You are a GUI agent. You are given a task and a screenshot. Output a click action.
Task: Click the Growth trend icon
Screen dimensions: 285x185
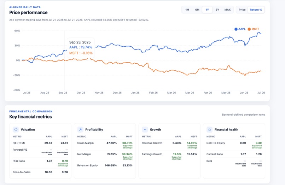pyautogui.click(x=145, y=129)
